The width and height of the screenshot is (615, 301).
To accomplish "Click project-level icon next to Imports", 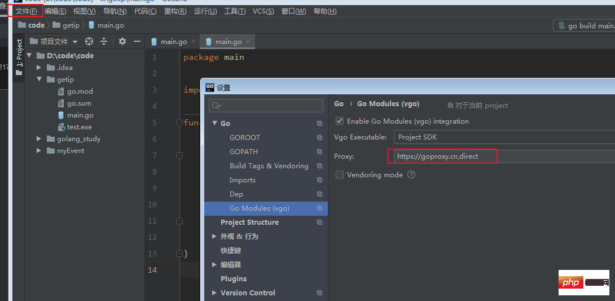I will point(320,180).
